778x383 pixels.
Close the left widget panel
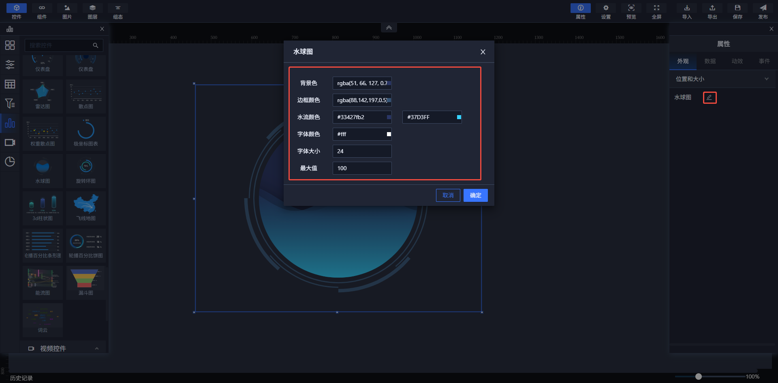(x=102, y=29)
